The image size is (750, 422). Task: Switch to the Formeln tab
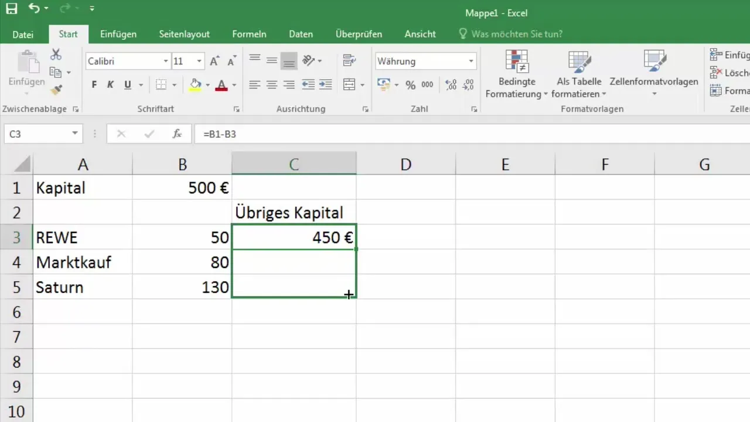(250, 34)
